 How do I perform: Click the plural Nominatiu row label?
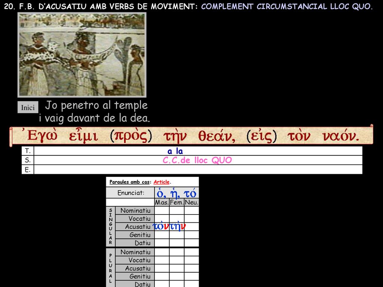click(135, 252)
